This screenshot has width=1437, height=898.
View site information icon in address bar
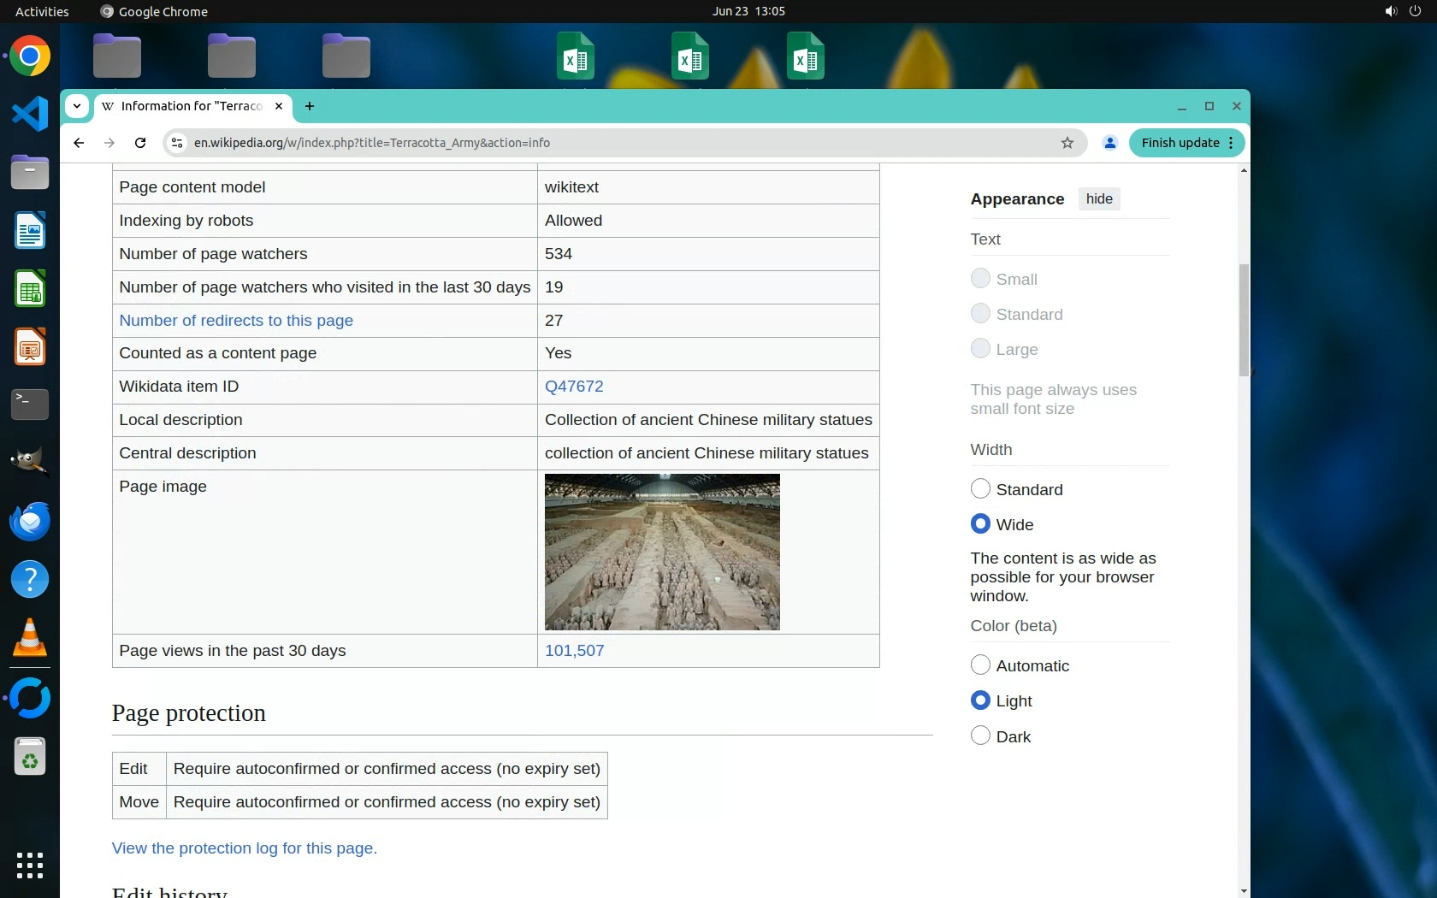tap(177, 143)
